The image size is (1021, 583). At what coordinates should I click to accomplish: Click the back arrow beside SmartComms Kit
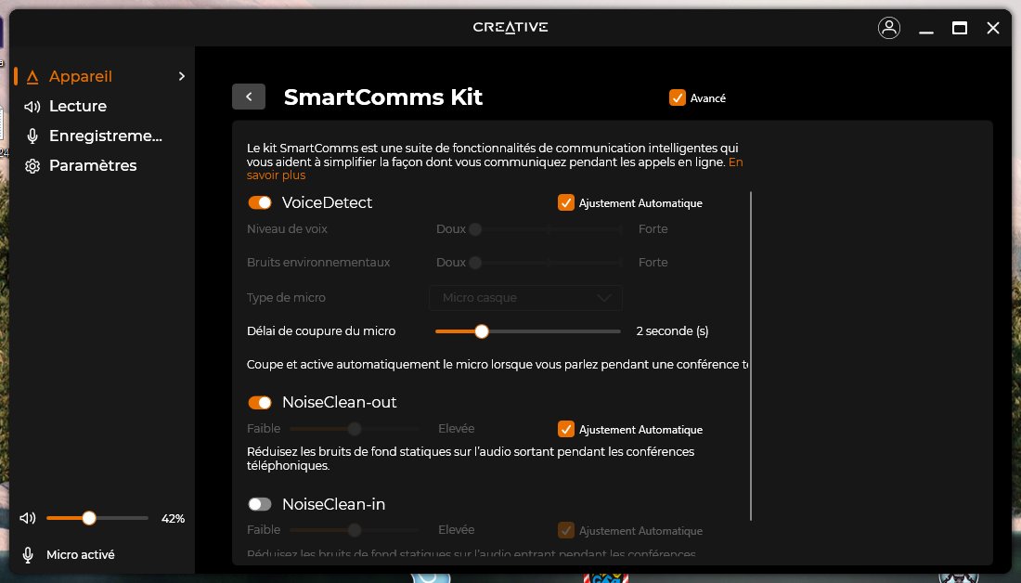[249, 97]
